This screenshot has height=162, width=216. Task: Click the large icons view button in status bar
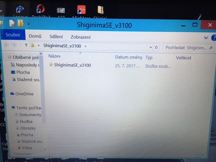[203, 155]
